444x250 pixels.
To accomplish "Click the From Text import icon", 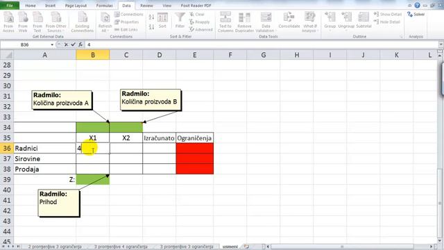I will (x=37, y=22).
